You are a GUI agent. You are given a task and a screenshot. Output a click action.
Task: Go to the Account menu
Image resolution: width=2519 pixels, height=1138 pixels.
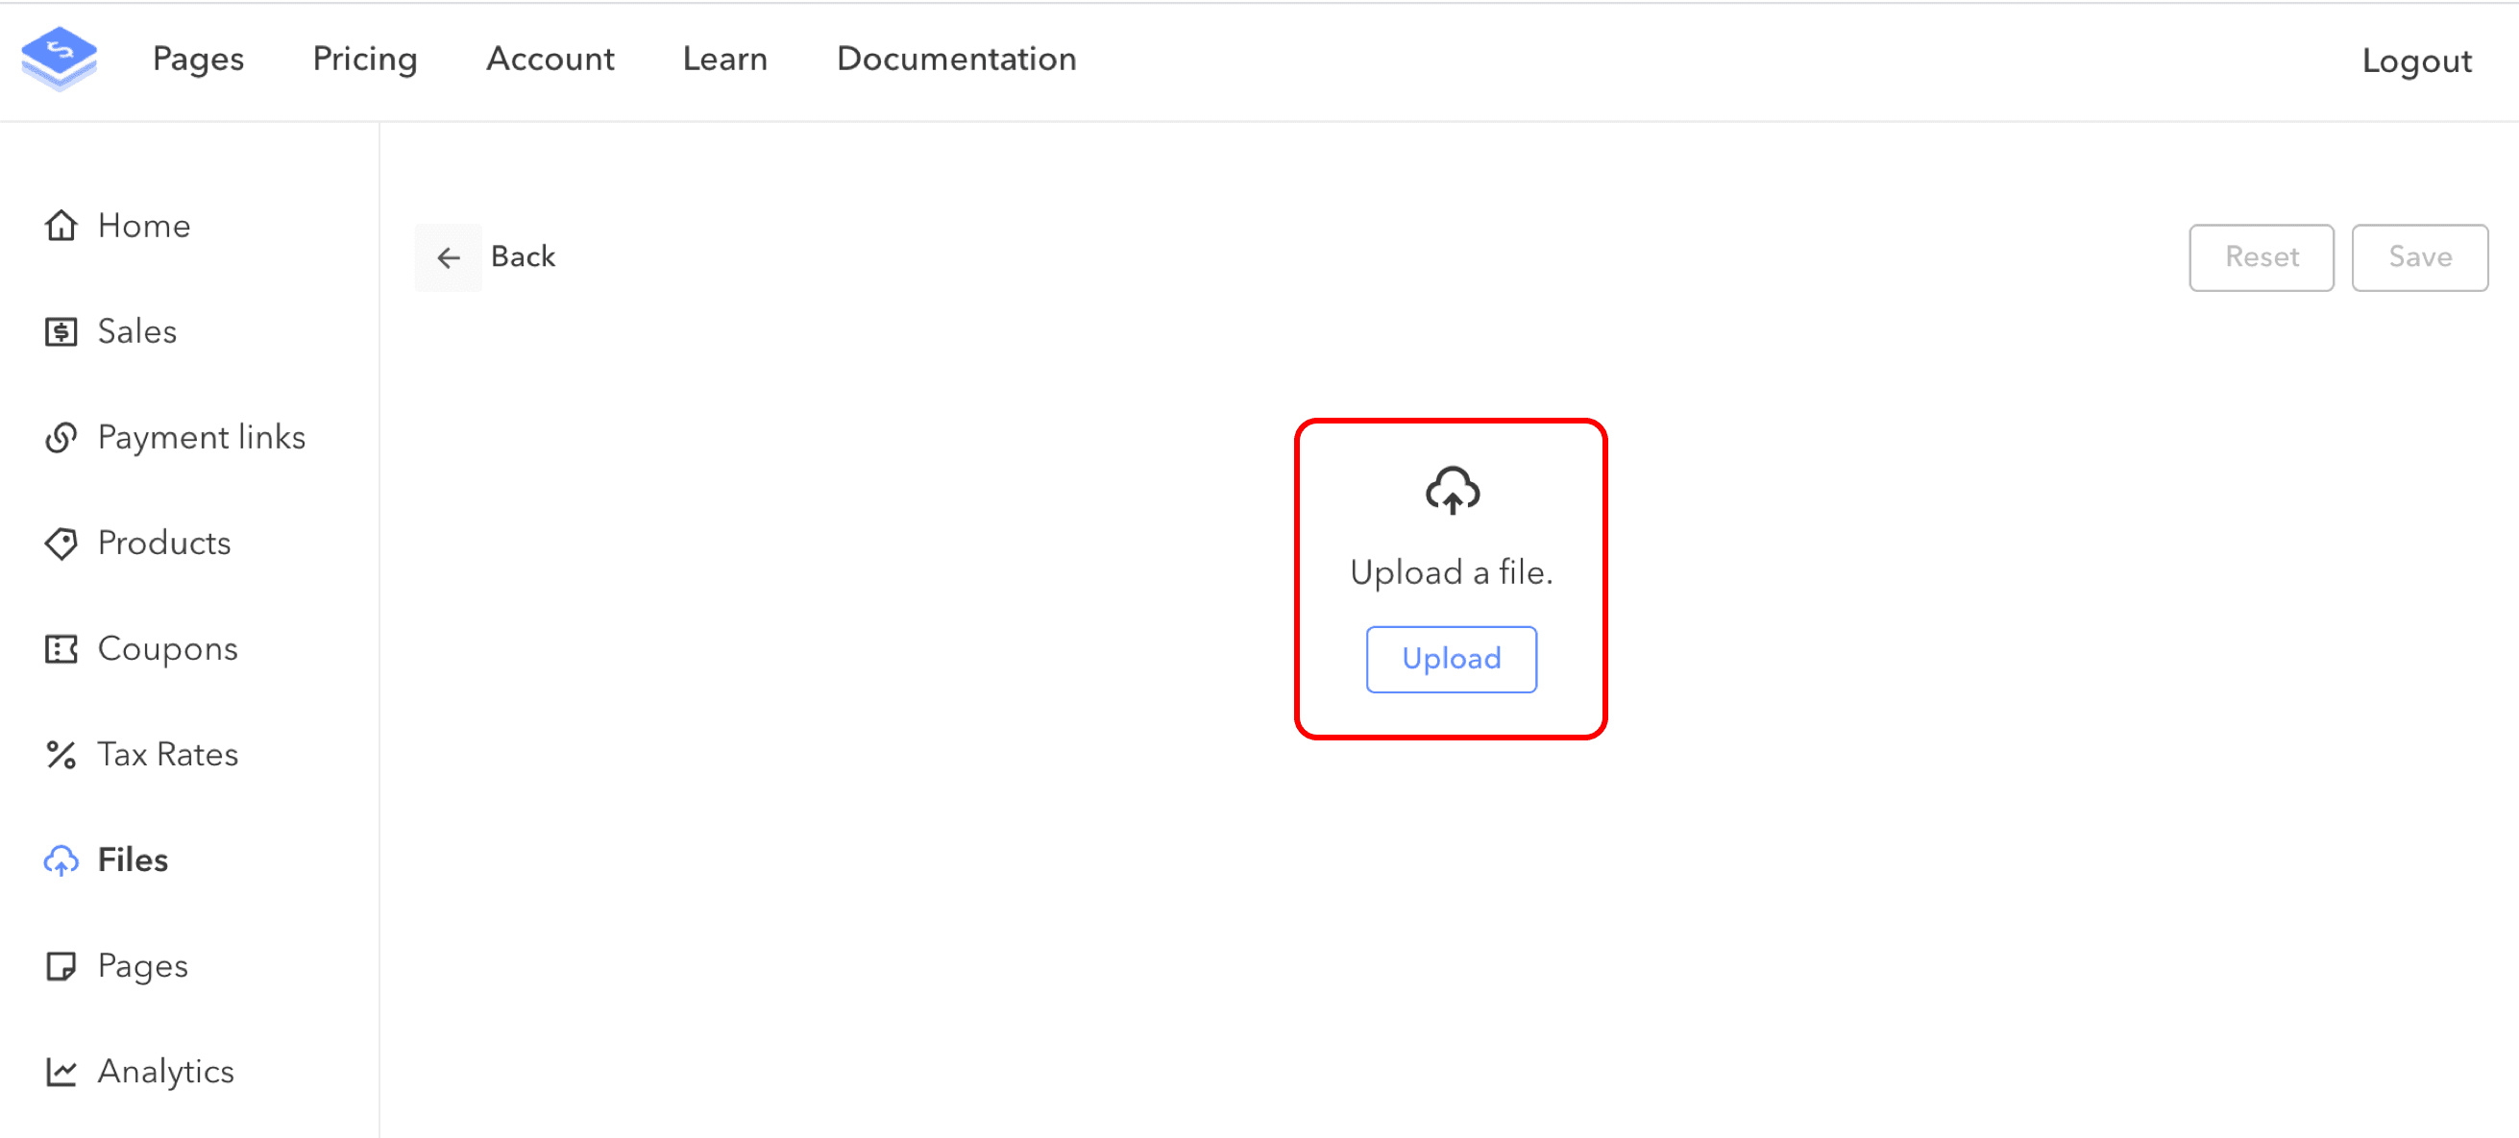(x=550, y=59)
